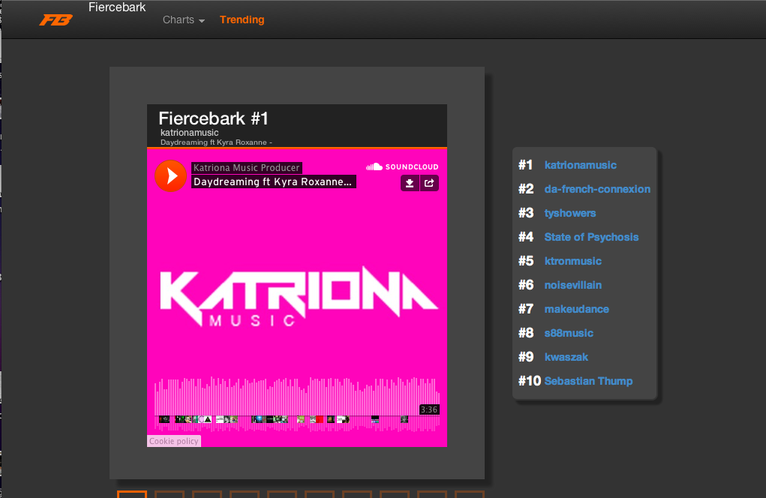This screenshot has height=498, width=766.
Task: Play the Daydreaming track
Action: click(x=170, y=176)
